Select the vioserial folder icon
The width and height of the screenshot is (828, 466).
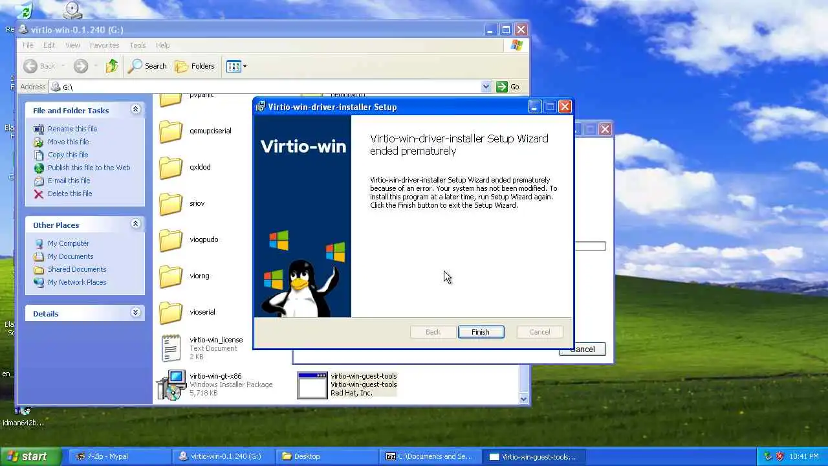[171, 313]
